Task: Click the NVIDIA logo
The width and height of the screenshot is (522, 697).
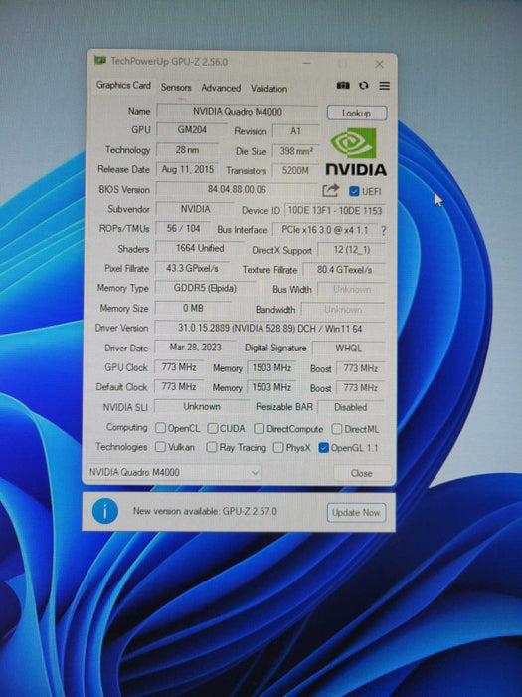Action: click(356, 152)
